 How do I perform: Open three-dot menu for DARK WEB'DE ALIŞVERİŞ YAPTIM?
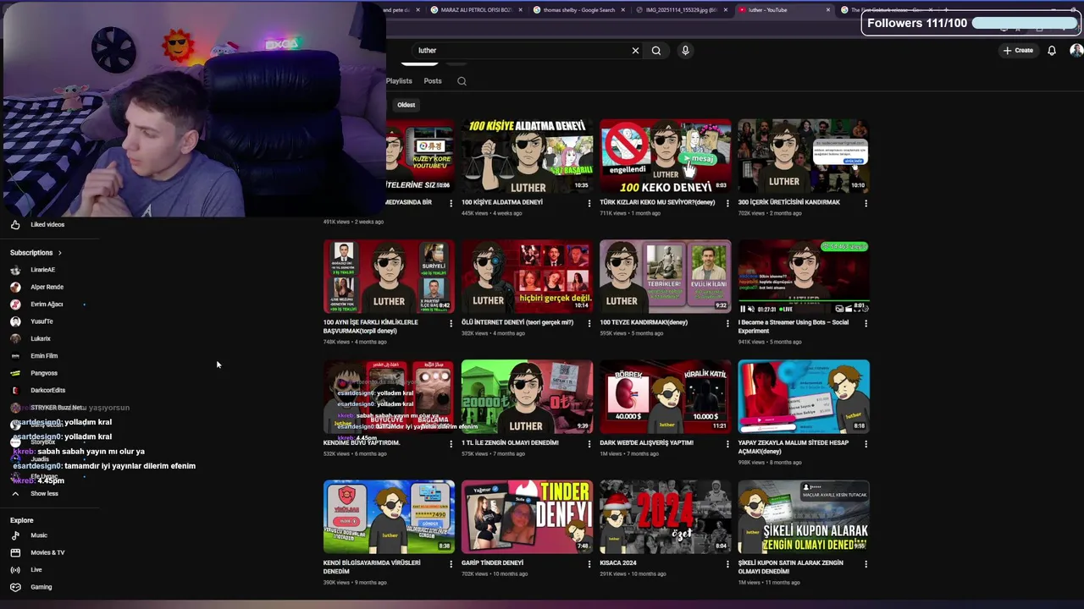coord(727,443)
